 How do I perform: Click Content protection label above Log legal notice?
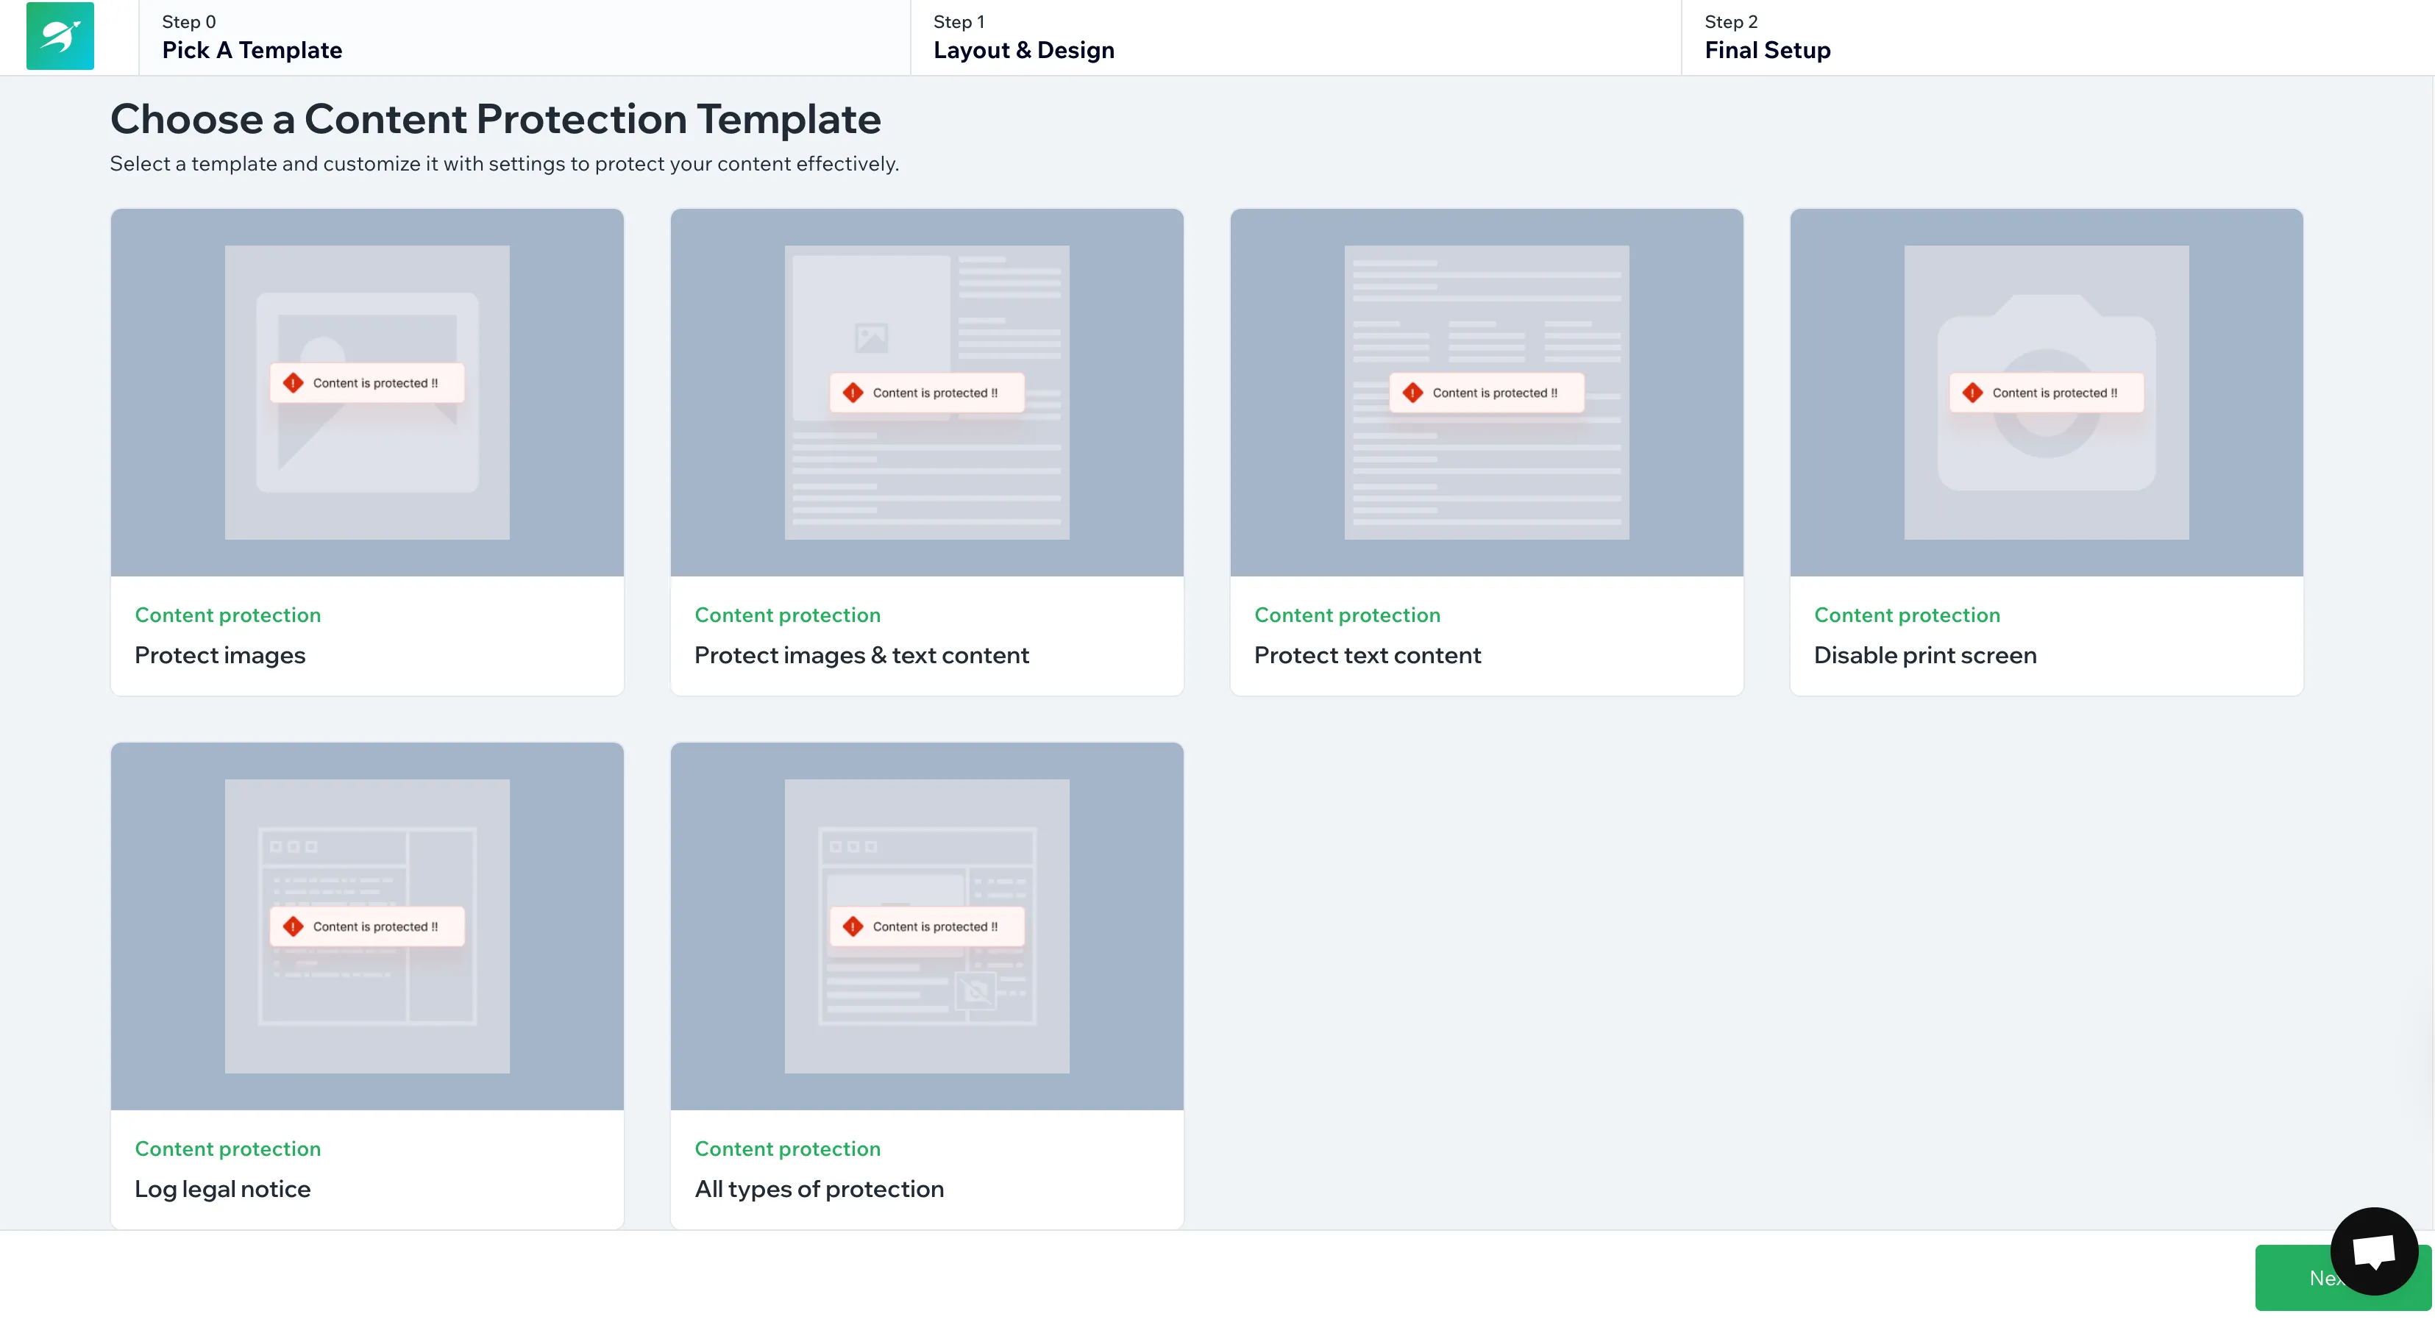pyautogui.click(x=228, y=1148)
